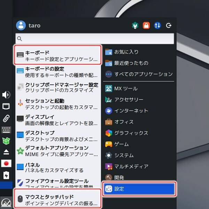Launch ファイアウォール設定ツール
This screenshot has height=209, width=209.
[x=58, y=184]
